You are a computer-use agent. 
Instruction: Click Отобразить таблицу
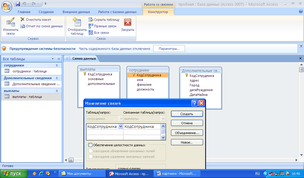tap(77, 26)
